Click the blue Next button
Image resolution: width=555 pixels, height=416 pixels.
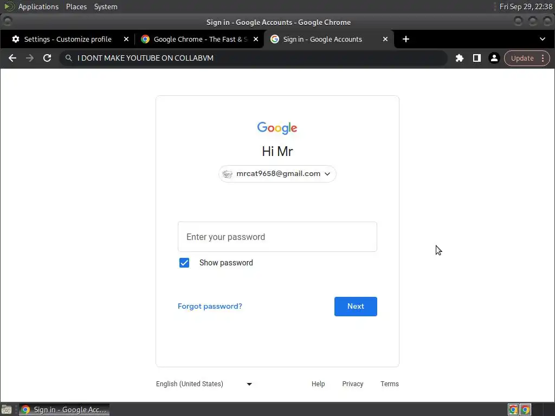356,307
